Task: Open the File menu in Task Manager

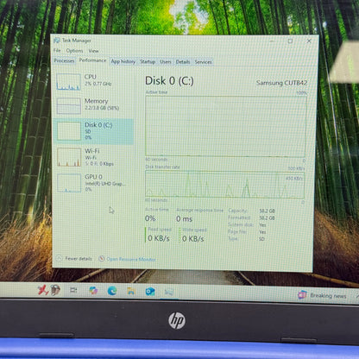Action: coord(57,50)
